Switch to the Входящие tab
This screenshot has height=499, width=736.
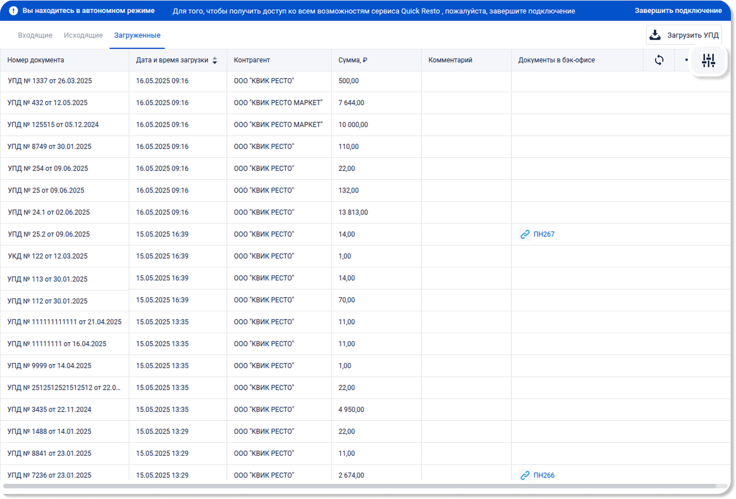[35, 35]
